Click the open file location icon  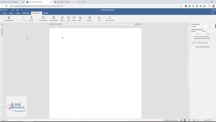[x=213, y=13]
